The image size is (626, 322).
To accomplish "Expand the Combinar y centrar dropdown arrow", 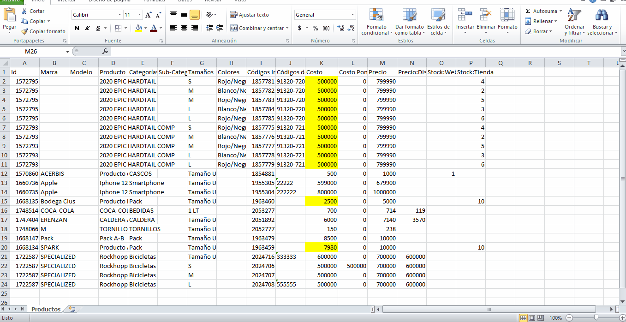I will coord(287,28).
